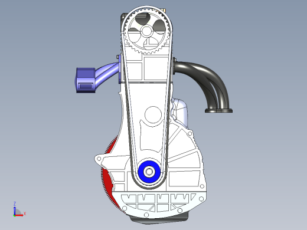Screen dimensions: 307x230
Task: Select the circular boss on the engine front
Action: [153, 114]
